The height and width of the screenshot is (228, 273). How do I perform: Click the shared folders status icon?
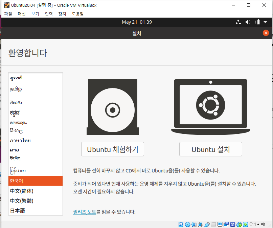point(213,224)
